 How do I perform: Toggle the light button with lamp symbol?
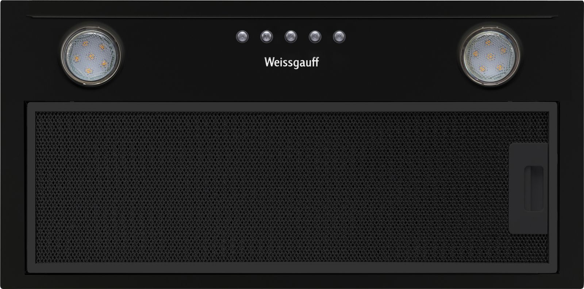(x=242, y=36)
